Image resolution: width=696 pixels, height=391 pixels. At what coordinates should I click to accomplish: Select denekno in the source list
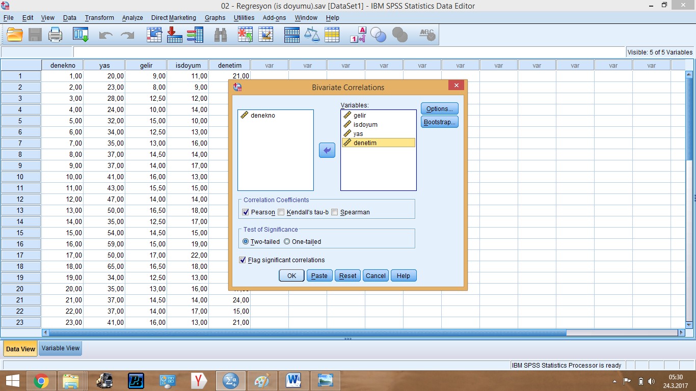tap(276, 116)
